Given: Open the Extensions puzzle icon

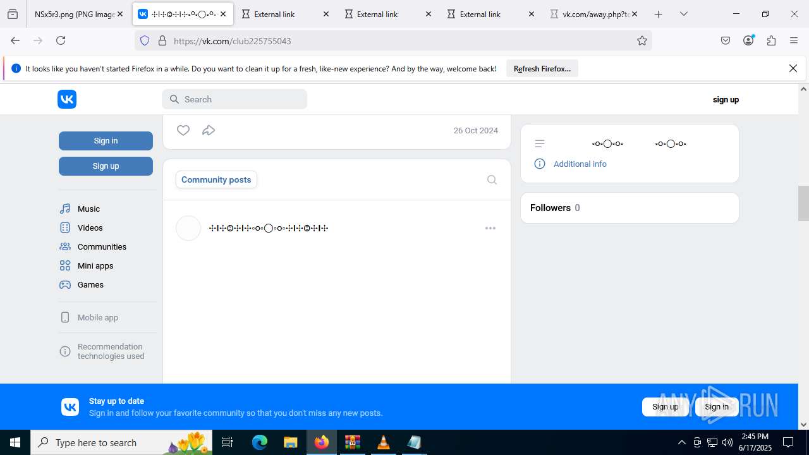Looking at the screenshot, I should coord(771,40).
